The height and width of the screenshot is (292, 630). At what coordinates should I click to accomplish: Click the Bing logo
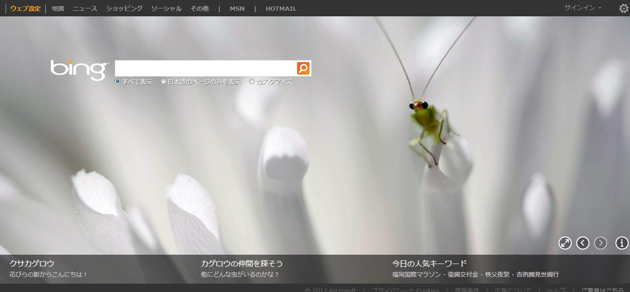79,70
